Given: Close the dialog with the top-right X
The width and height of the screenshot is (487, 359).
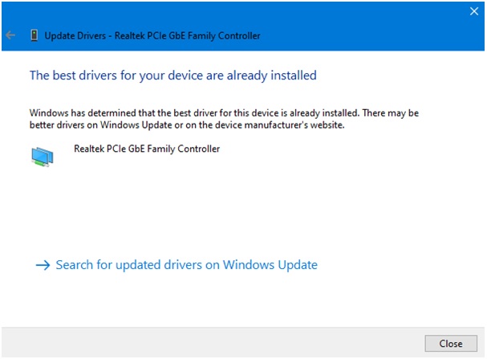Looking at the screenshot, I should pos(473,12).
